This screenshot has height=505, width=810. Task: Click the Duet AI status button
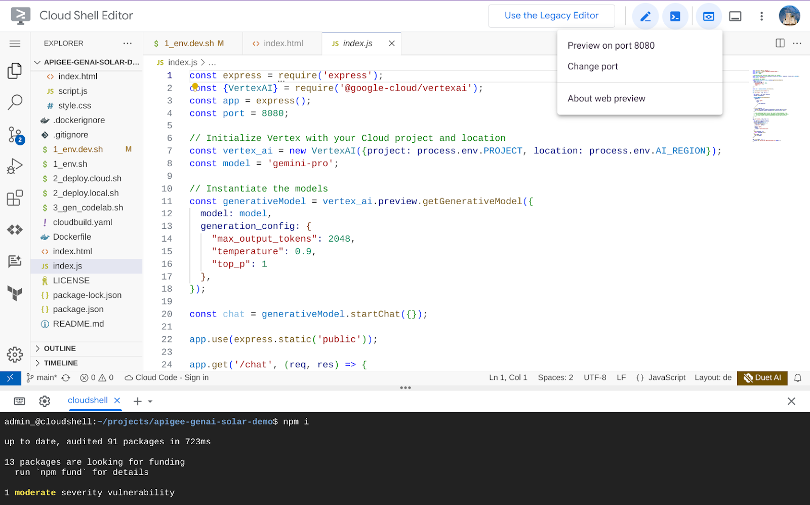click(x=762, y=378)
